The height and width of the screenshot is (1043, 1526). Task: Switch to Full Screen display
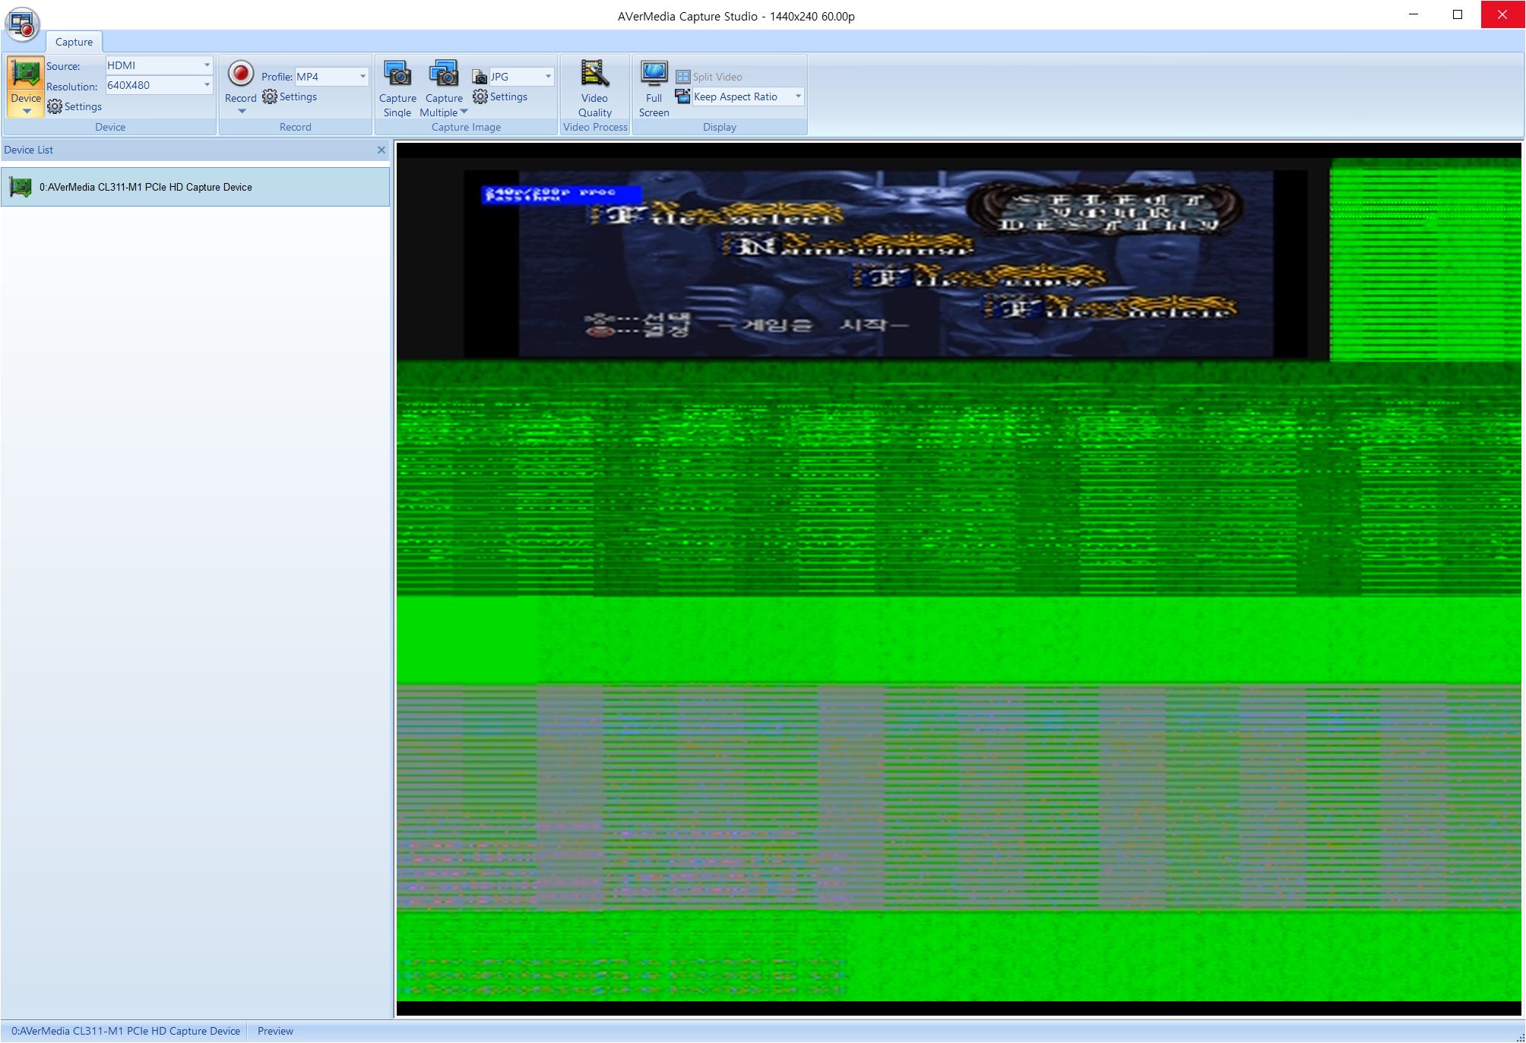point(654,74)
